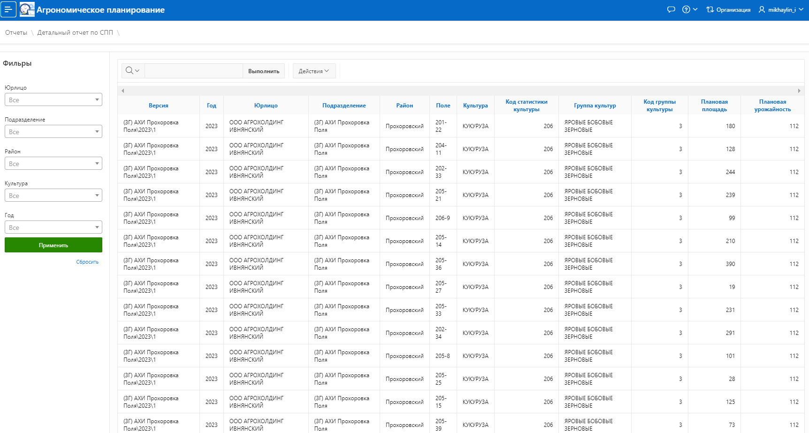
Task: Sort by the Плановая площадь column header
Action: pyautogui.click(x=714, y=106)
